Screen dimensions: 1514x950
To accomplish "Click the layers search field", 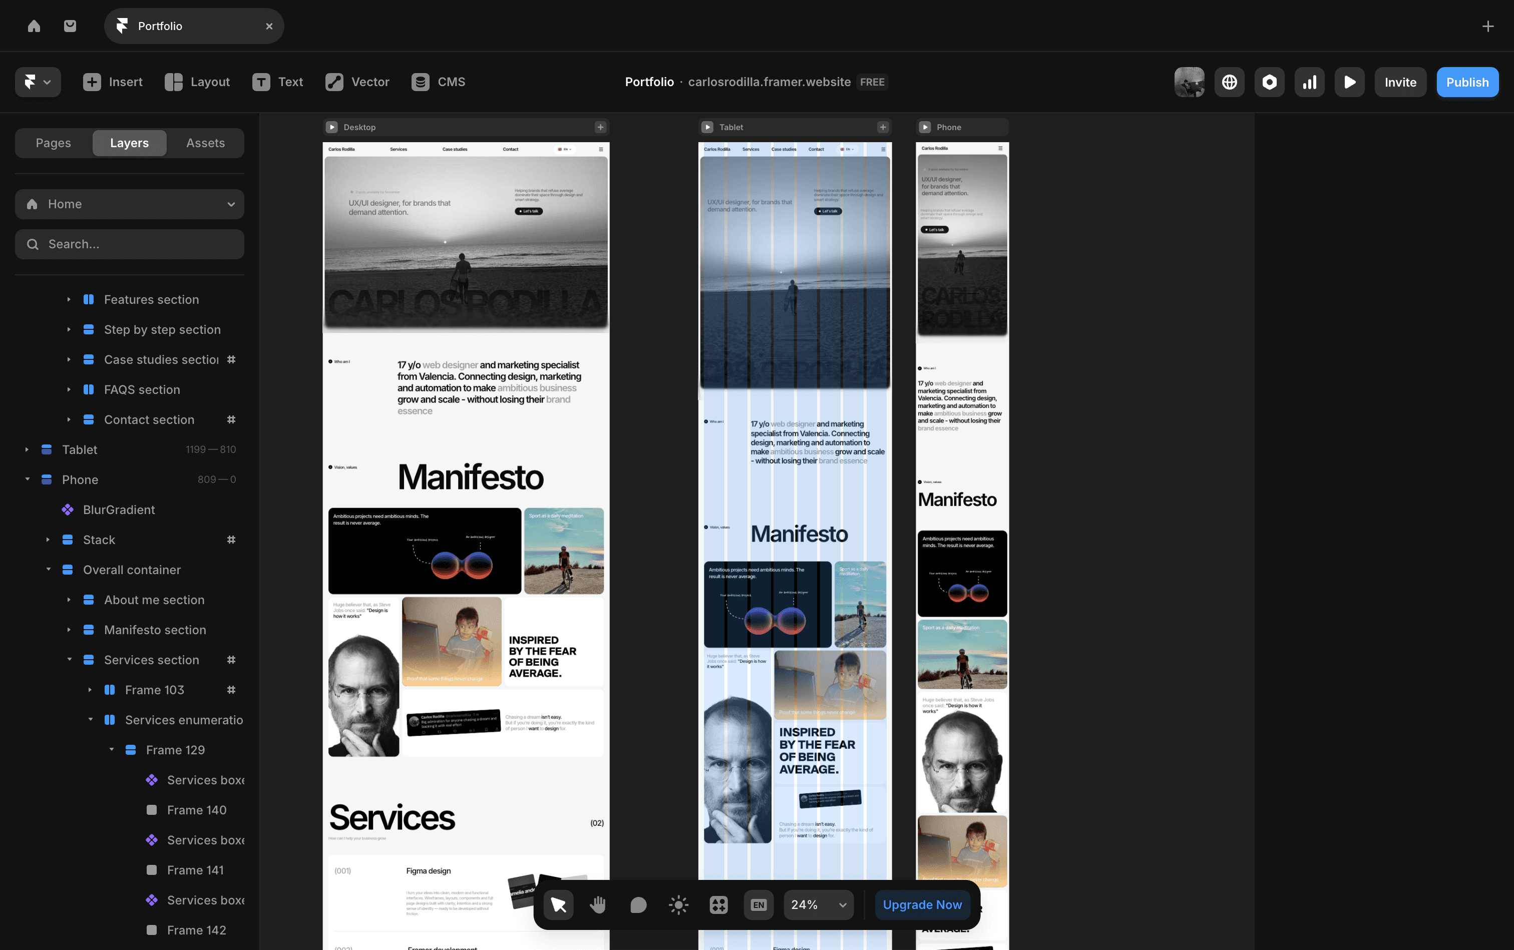I will coord(130,244).
